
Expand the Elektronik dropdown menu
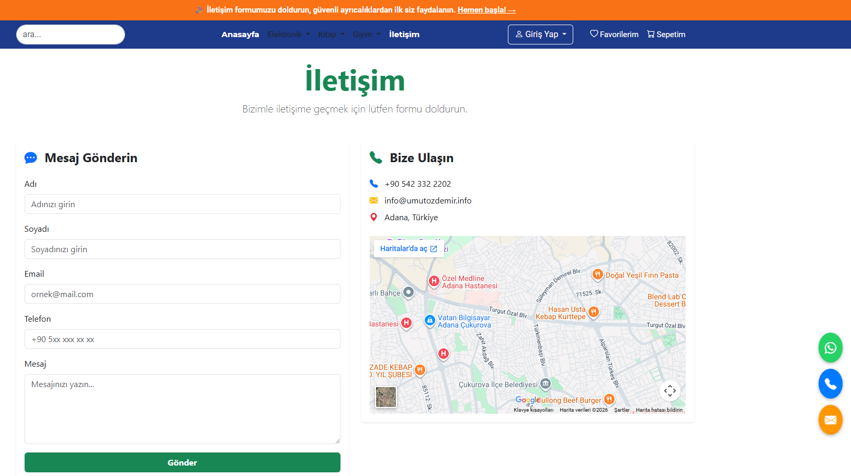pyautogui.click(x=288, y=35)
